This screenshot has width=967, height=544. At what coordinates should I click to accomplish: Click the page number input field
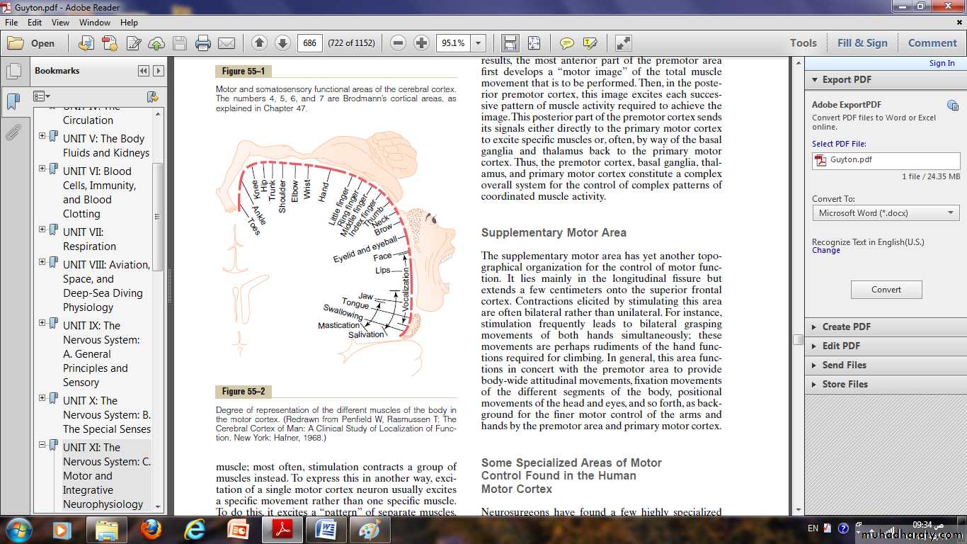pos(310,43)
